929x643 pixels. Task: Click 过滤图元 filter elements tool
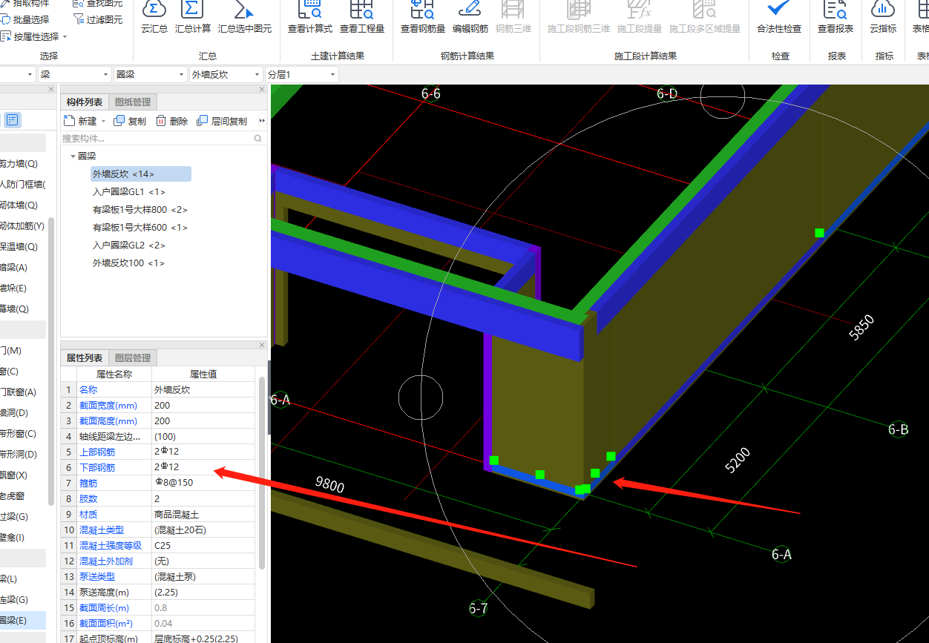click(x=99, y=20)
